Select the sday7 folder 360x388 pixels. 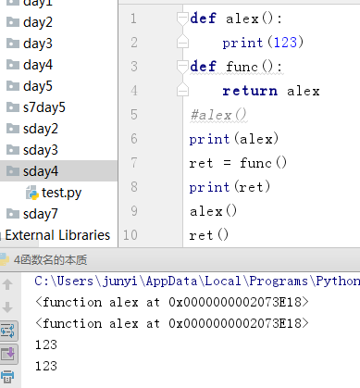[x=41, y=214]
